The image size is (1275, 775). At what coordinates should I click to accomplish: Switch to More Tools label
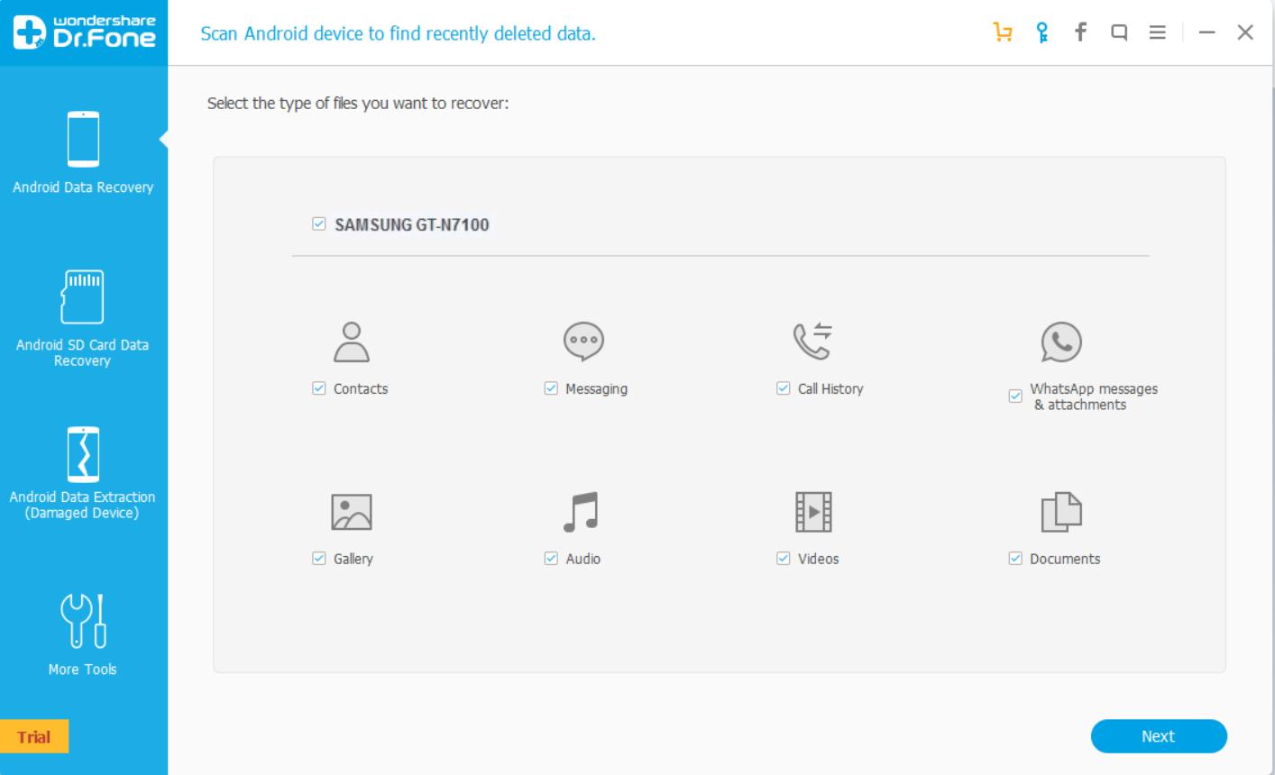click(x=83, y=670)
